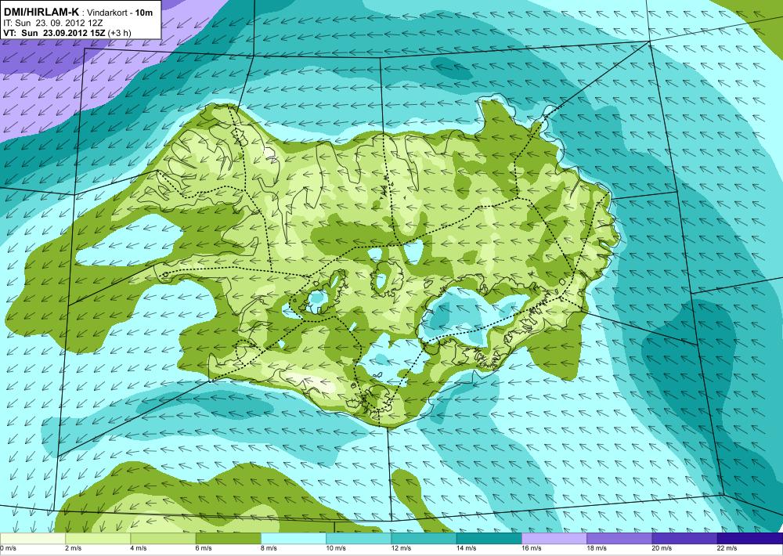This screenshot has width=783, height=556.
Task: Click the light yellow-green 2–4 m/s legend swatch
Action: 98,539
